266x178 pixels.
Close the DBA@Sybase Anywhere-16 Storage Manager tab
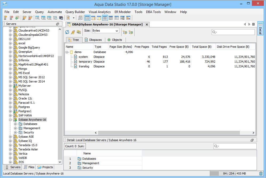point(147,24)
